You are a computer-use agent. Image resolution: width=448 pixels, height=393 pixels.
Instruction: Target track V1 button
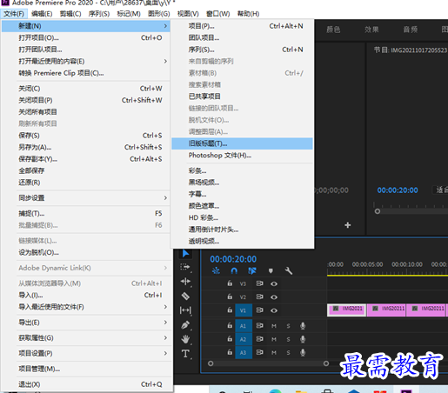coord(244,310)
